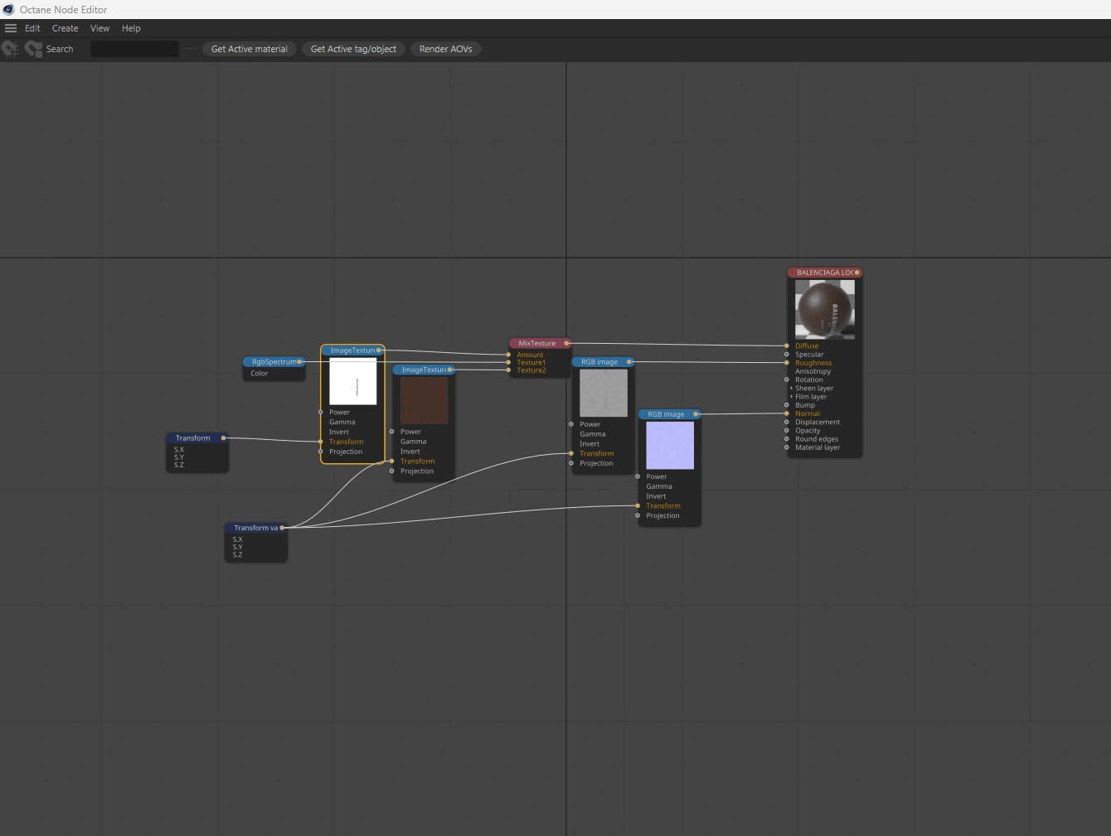Focus the Search input field
The width and height of the screenshot is (1111, 836).
[x=134, y=49]
